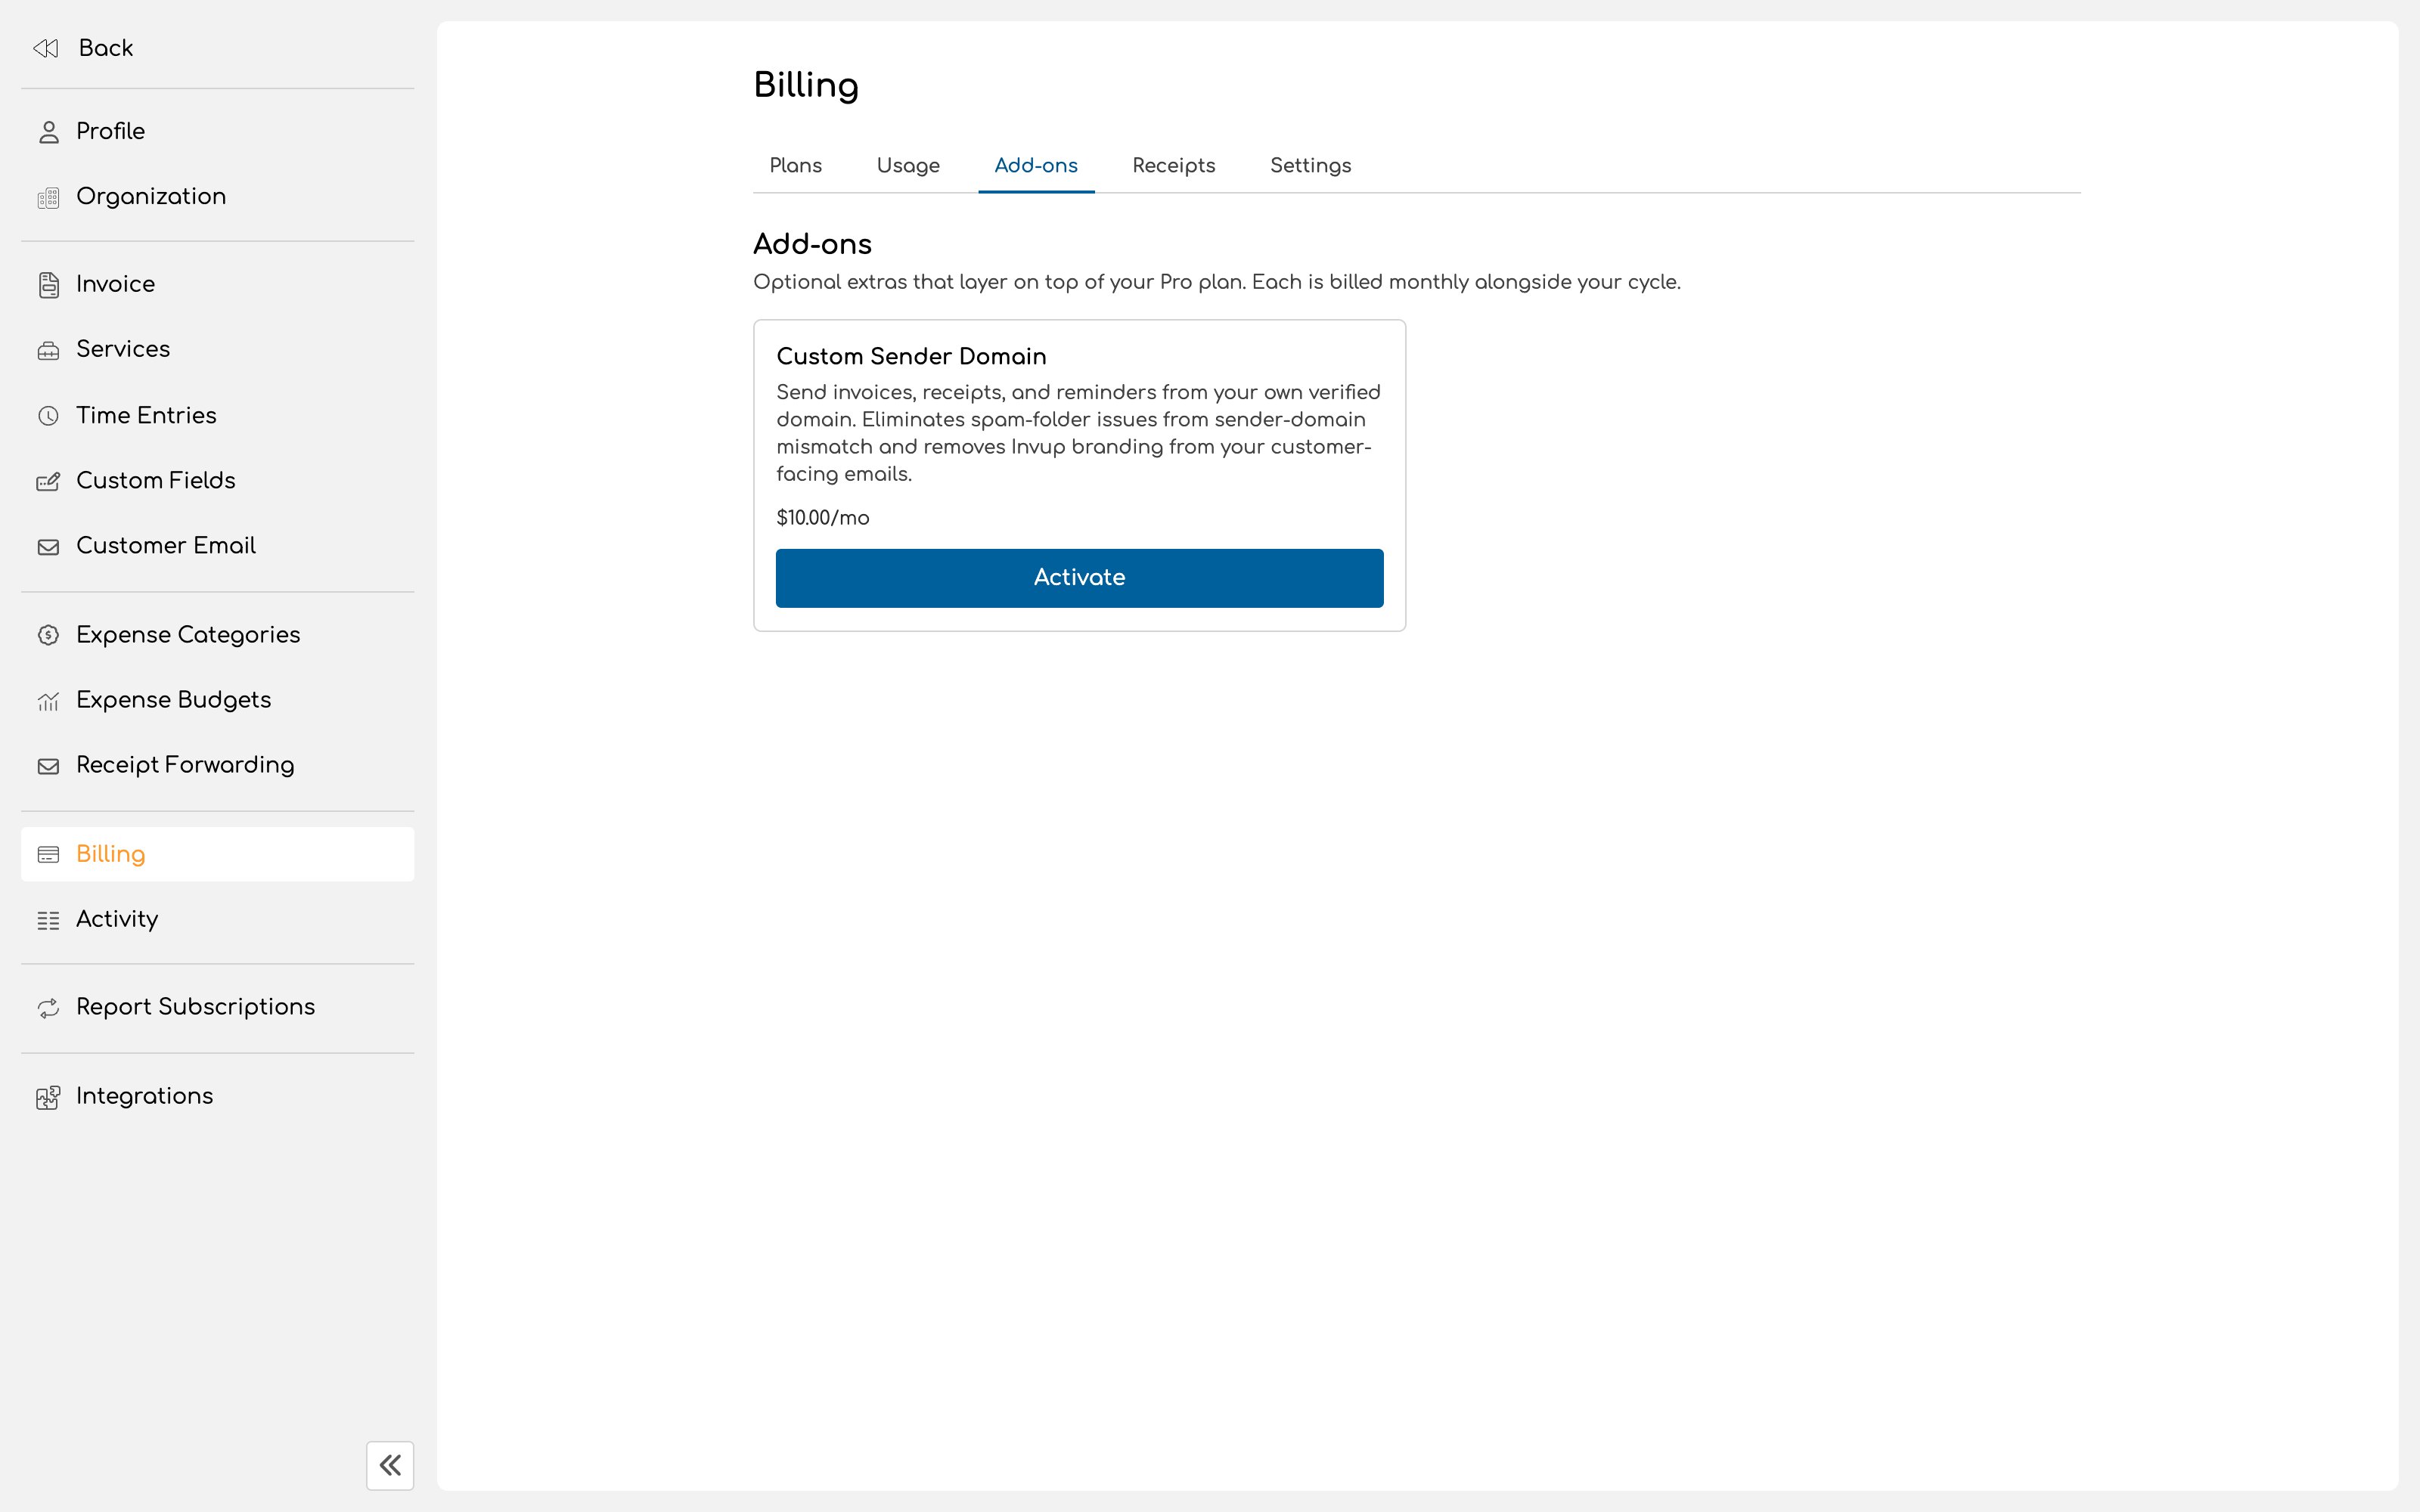
Task: Click the Billing page title
Action: [806, 86]
